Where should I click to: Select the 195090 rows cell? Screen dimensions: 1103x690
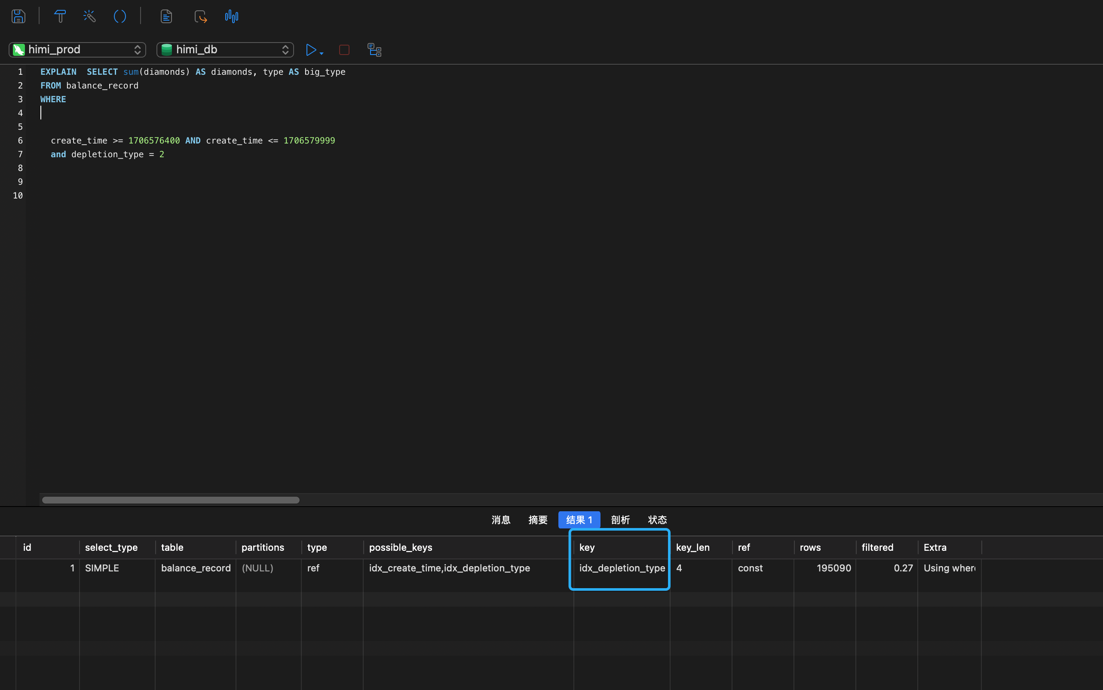point(825,568)
